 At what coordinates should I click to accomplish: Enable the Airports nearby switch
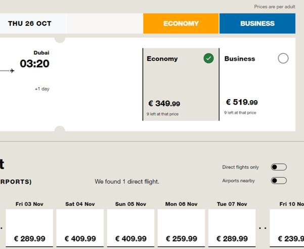[279, 181]
